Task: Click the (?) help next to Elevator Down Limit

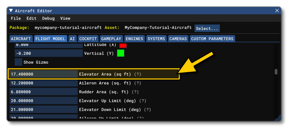Action: tap(148, 110)
